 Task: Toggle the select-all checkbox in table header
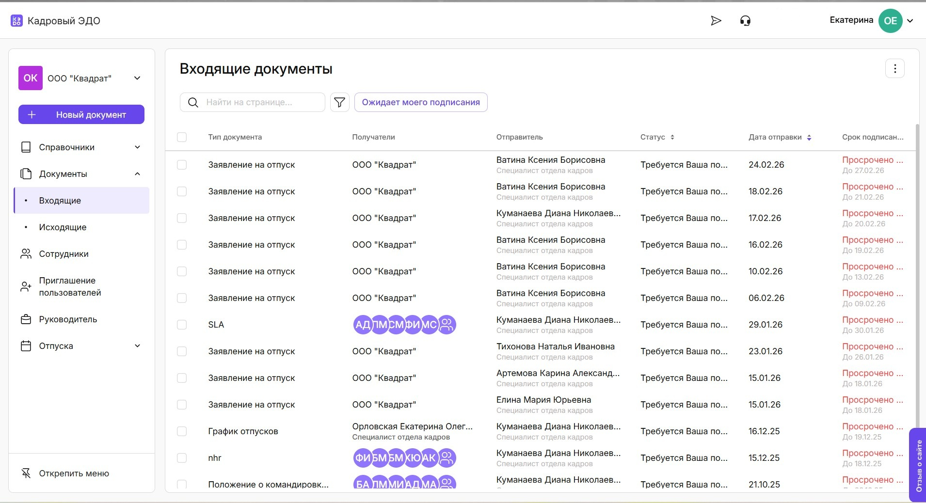tap(182, 137)
